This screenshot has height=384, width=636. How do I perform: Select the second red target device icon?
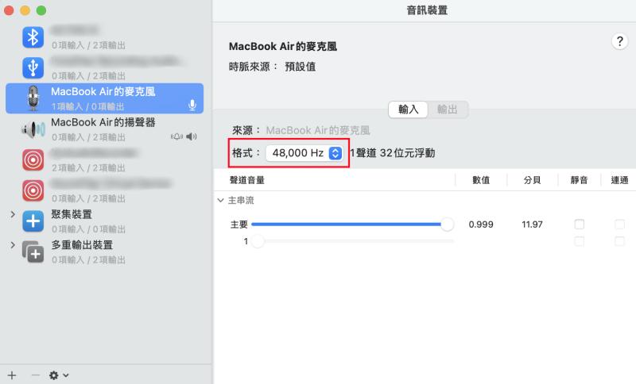[33, 190]
